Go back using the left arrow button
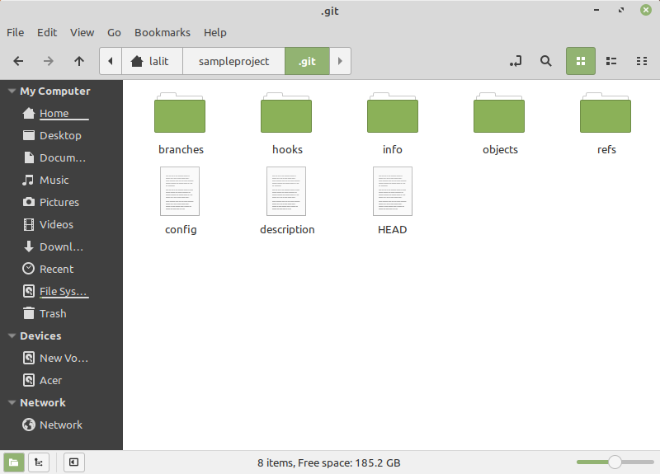The image size is (660, 474). (18, 61)
